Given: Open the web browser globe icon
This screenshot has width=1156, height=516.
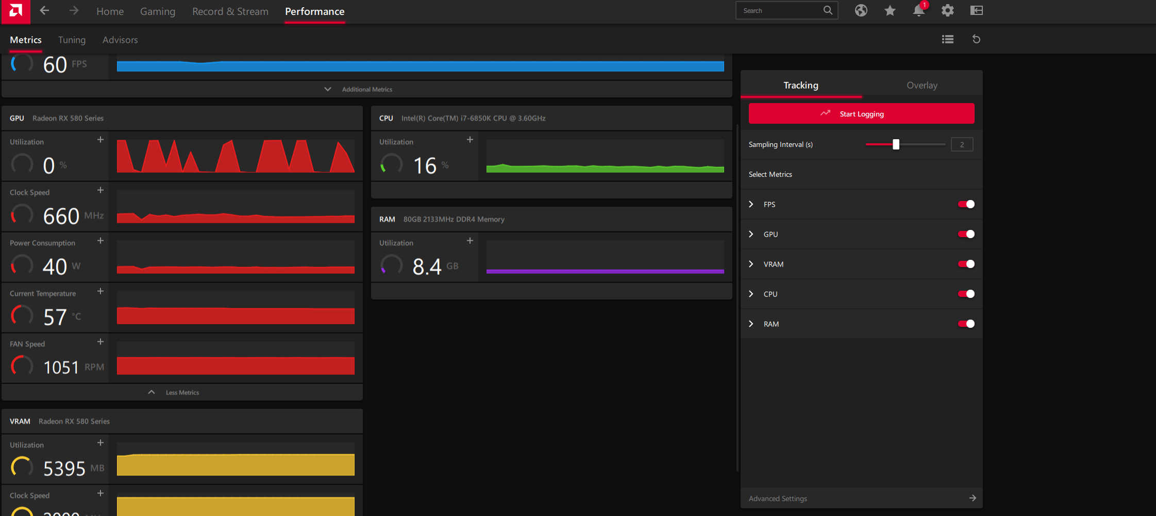Looking at the screenshot, I should coord(861,10).
